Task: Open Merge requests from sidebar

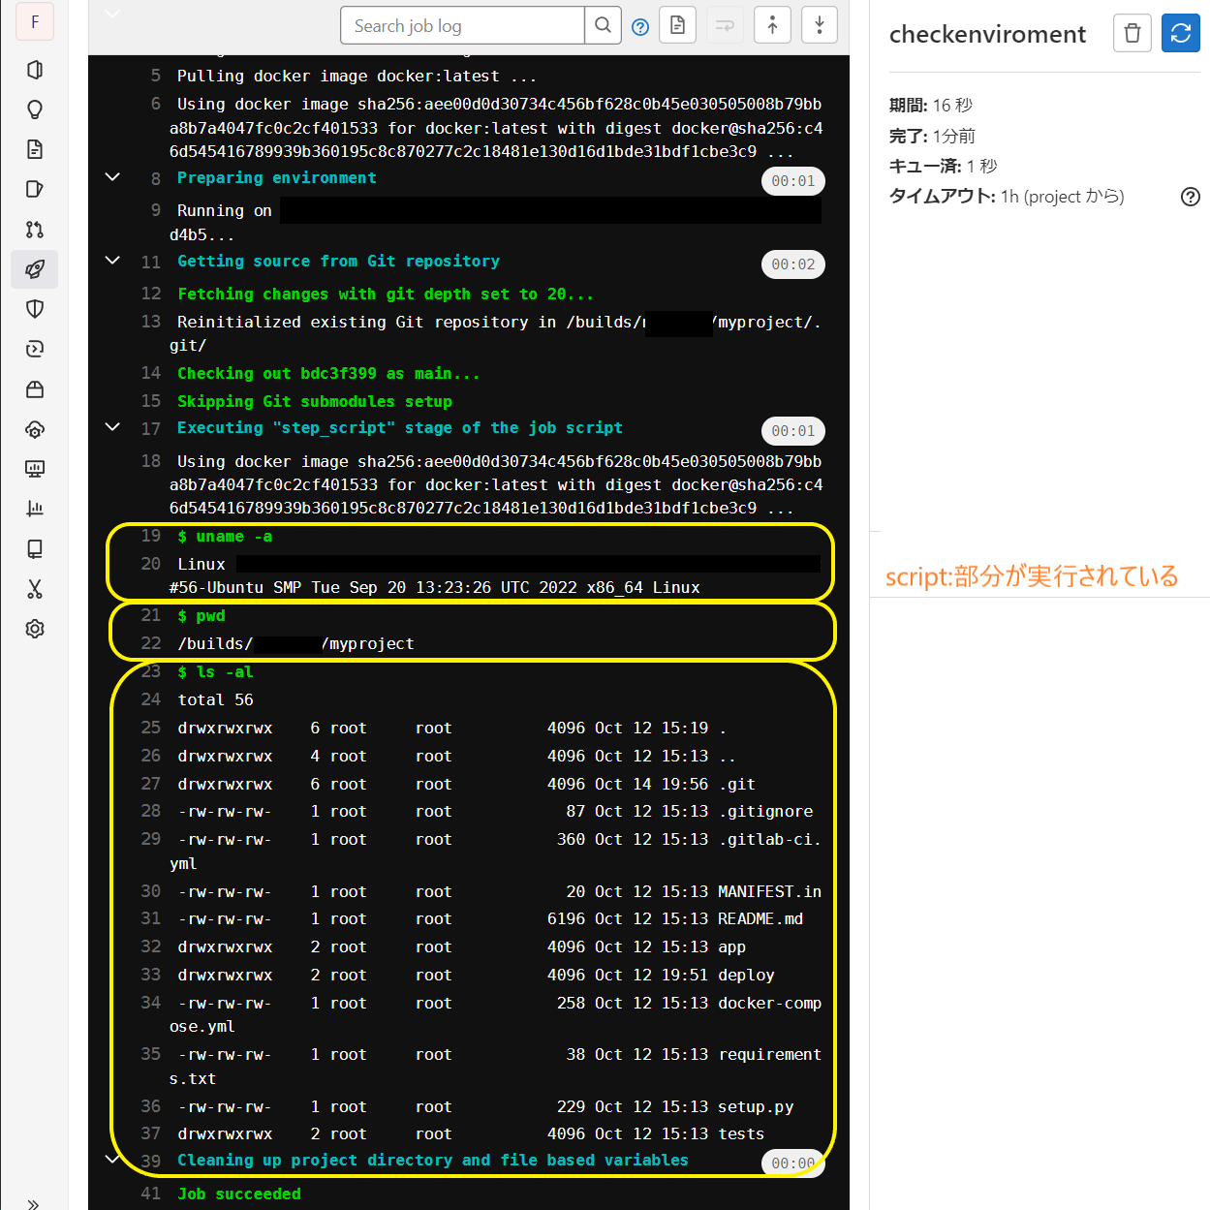Action: pos(35,230)
